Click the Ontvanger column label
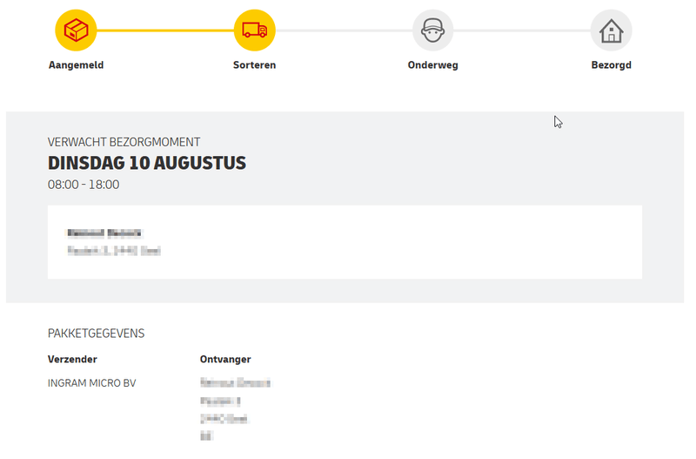 [x=225, y=359]
